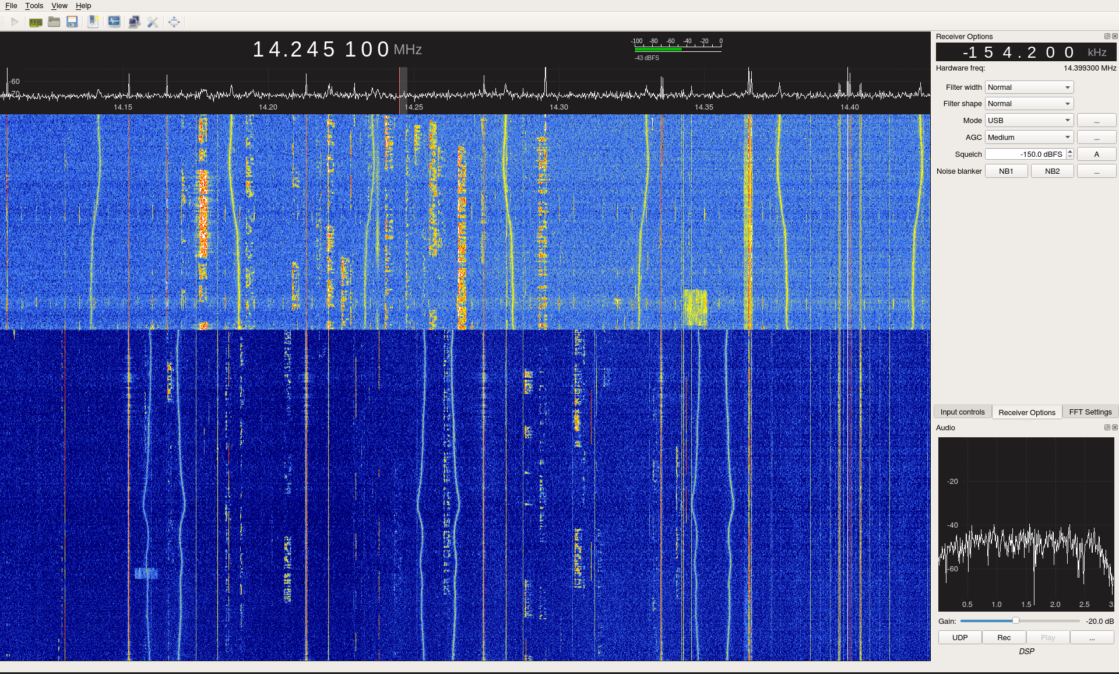Increase squelch with the up arrow

(x=1070, y=151)
